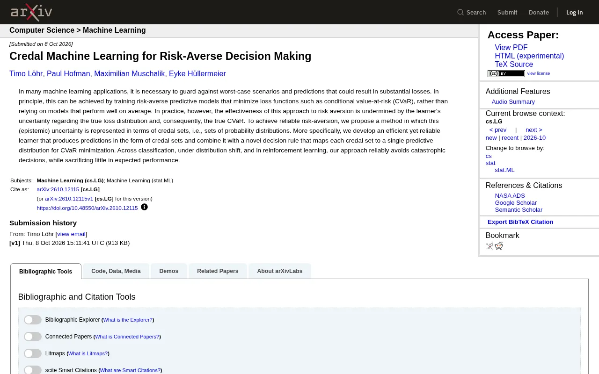Viewport: 599px width, 374px height.
Task: Click the arXiv logo
Action: tap(31, 12)
